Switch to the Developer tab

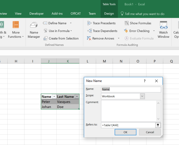(36, 14)
